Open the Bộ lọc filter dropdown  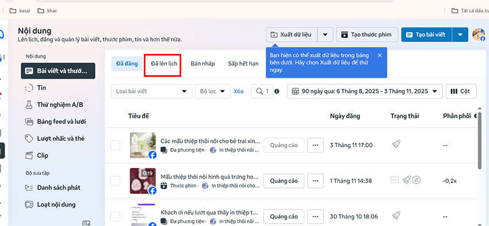click(x=213, y=91)
